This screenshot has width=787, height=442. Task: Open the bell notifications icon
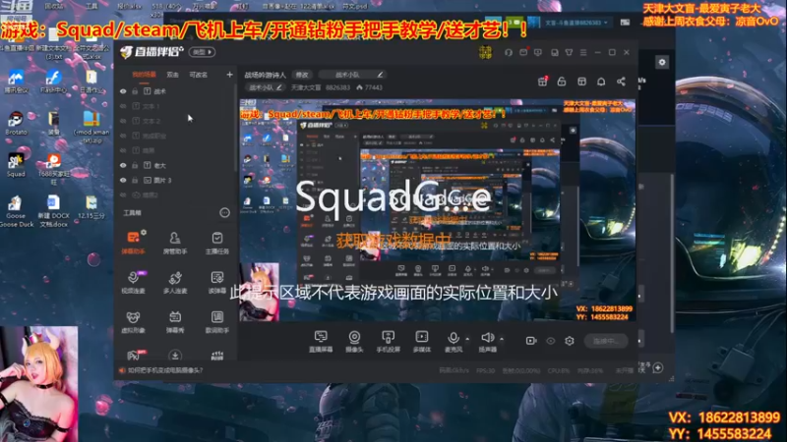[601, 82]
